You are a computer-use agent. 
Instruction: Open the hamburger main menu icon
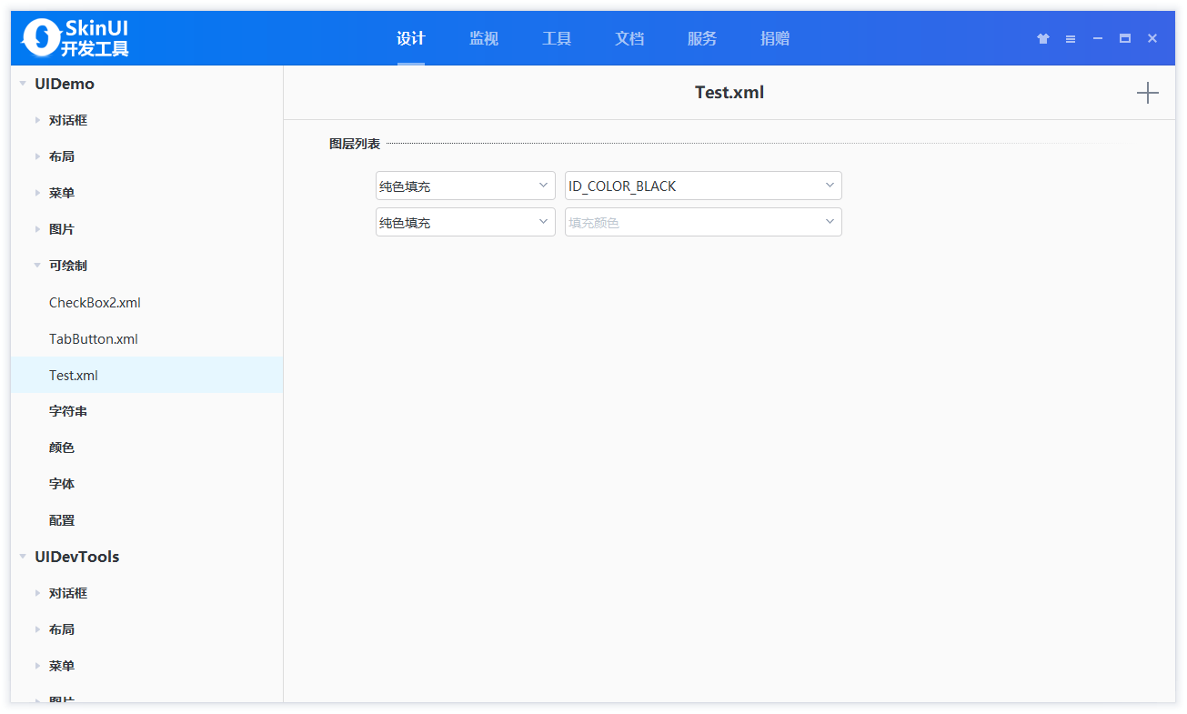(x=1071, y=38)
